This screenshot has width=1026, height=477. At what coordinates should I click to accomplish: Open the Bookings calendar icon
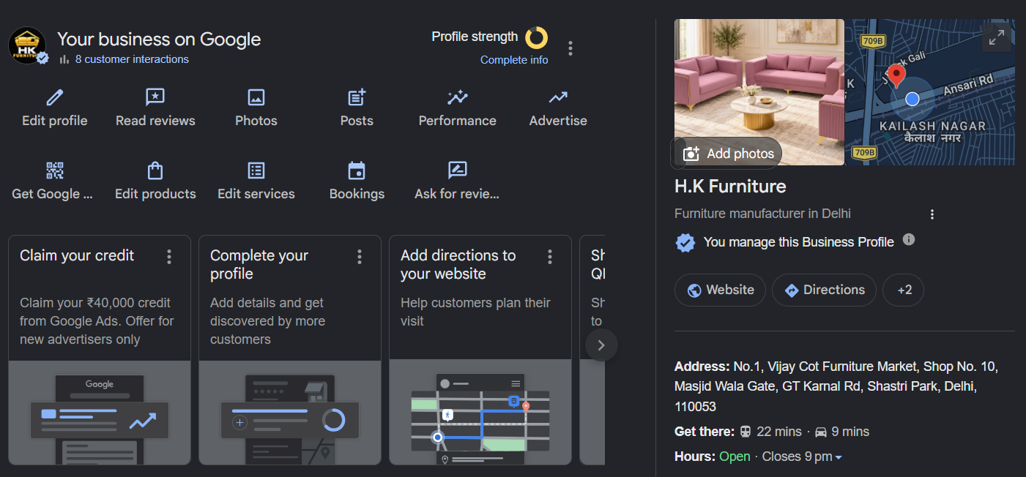coord(357,170)
